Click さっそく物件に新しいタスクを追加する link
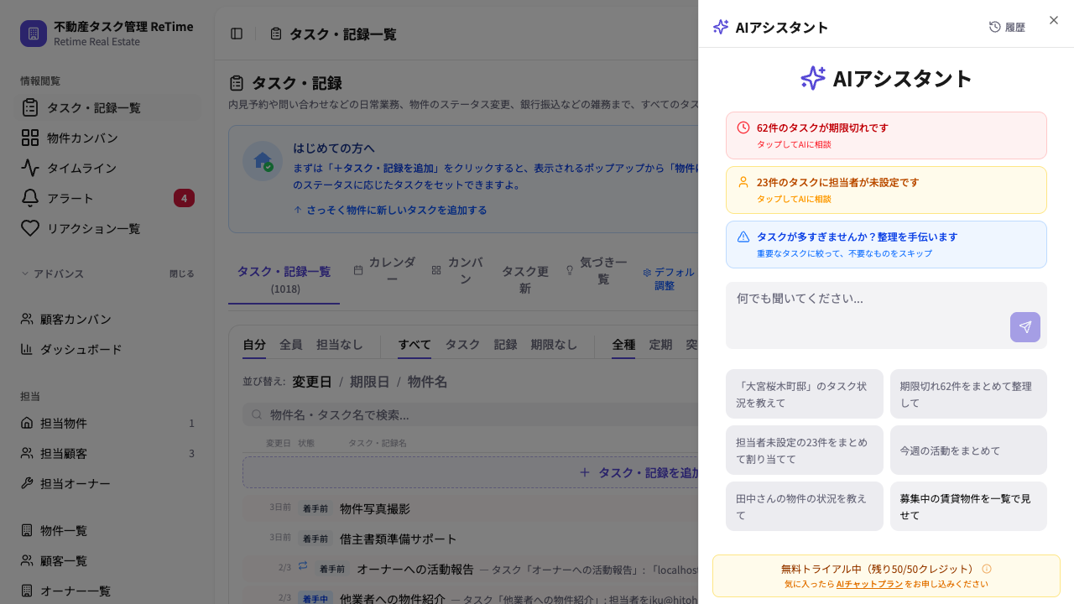This screenshot has width=1074, height=604. click(389, 210)
